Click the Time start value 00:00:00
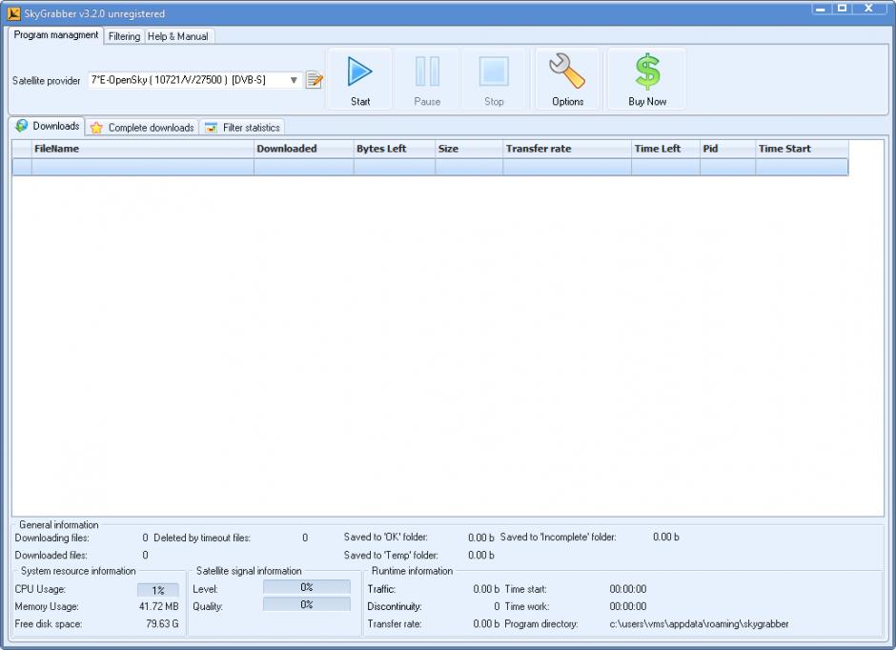The image size is (896, 650). pos(628,589)
